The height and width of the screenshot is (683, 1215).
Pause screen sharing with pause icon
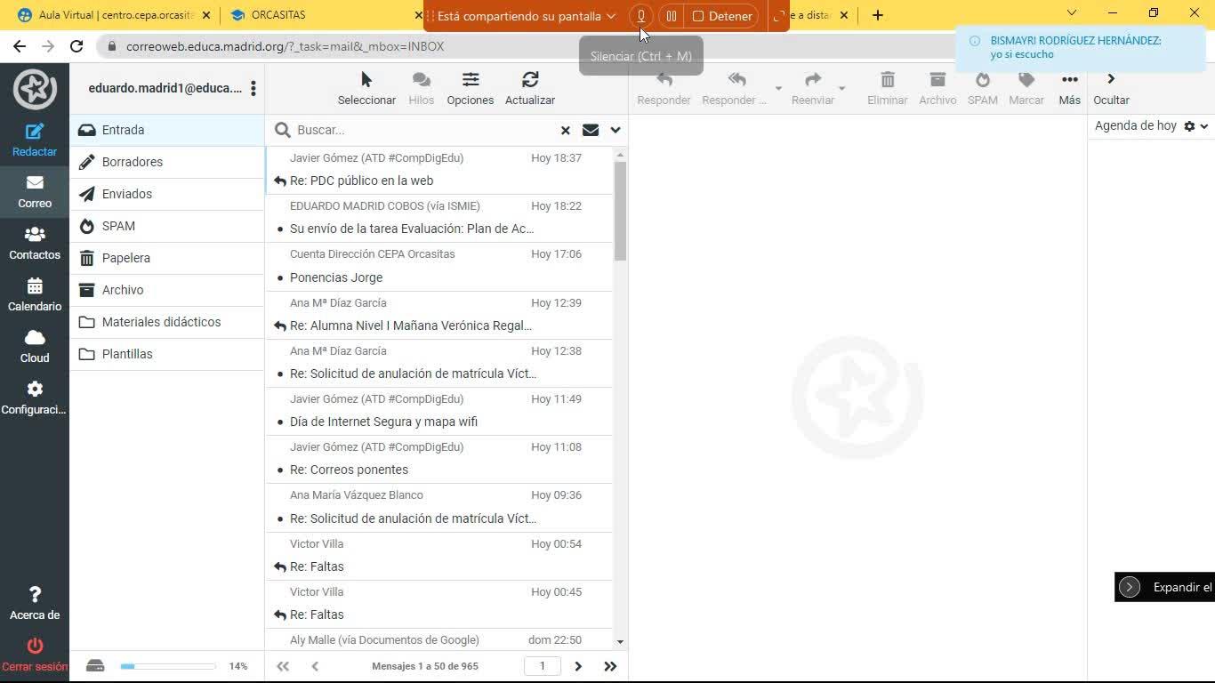(672, 16)
